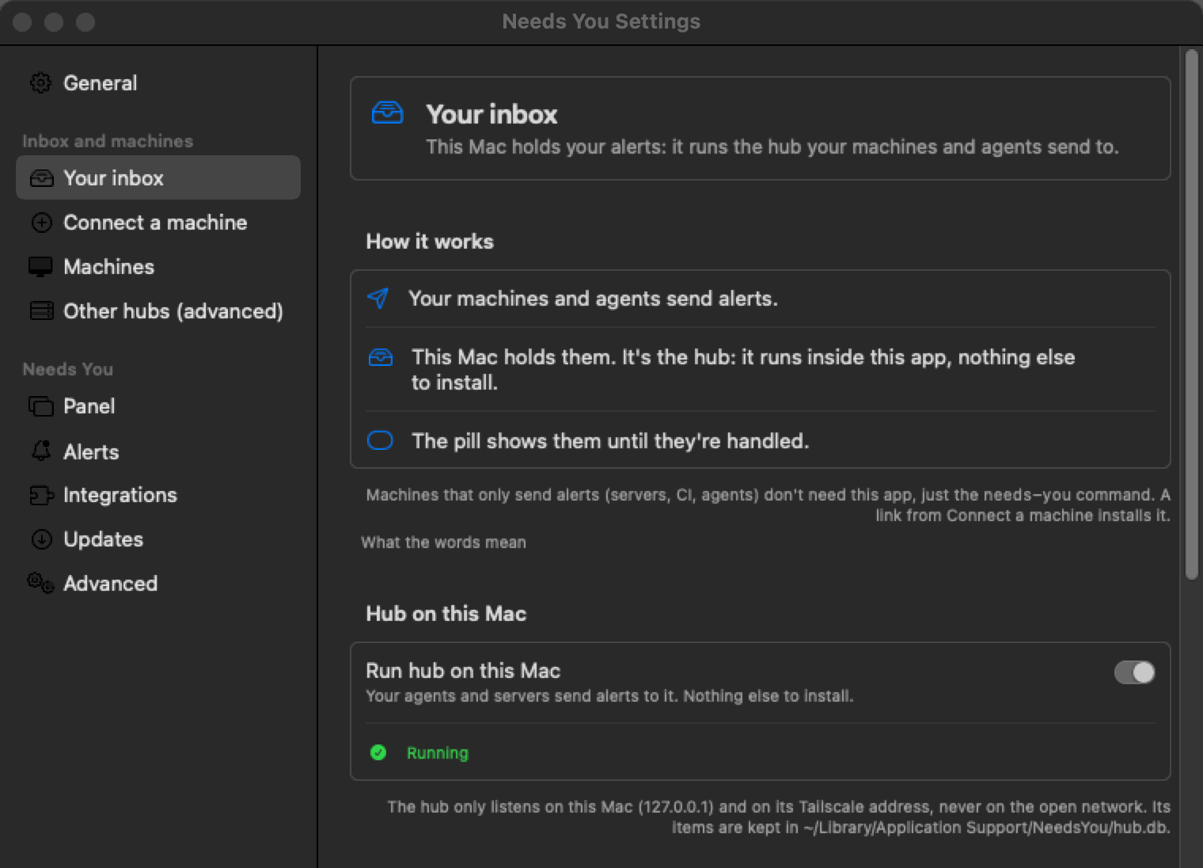Click the green Running checkmark icon
The width and height of the screenshot is (1203, 868).
click(x=378, y=752)
